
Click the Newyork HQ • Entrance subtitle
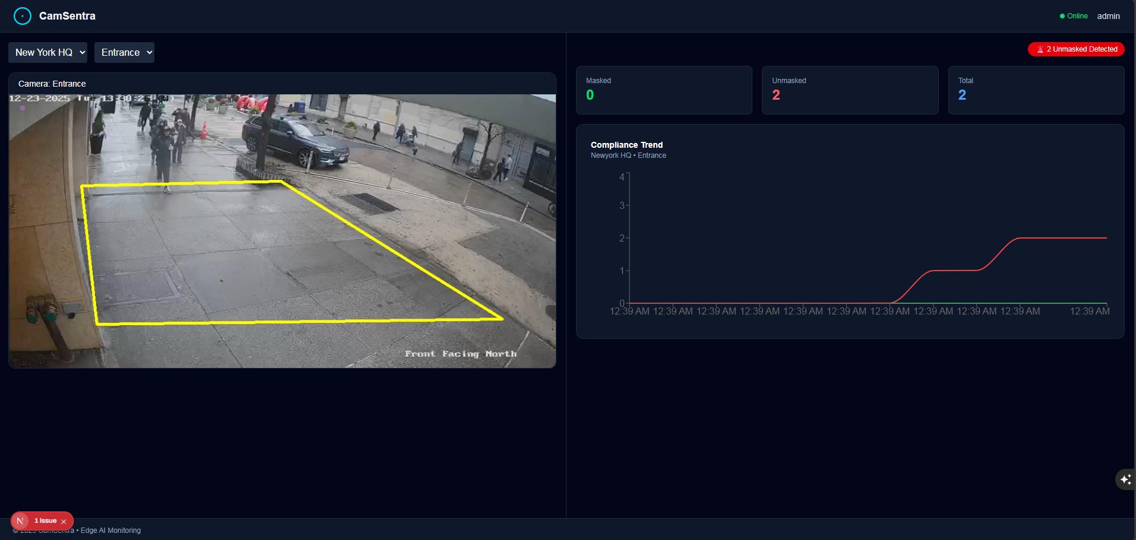tap(628, 155)
